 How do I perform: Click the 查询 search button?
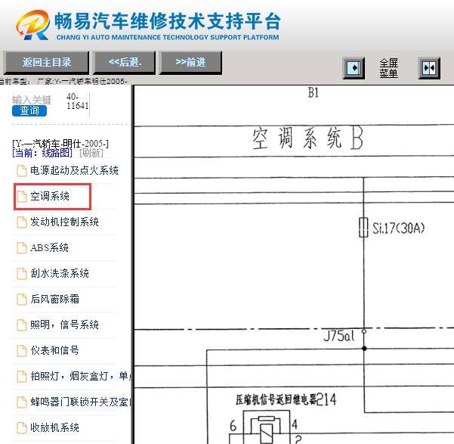pos(29,110)
